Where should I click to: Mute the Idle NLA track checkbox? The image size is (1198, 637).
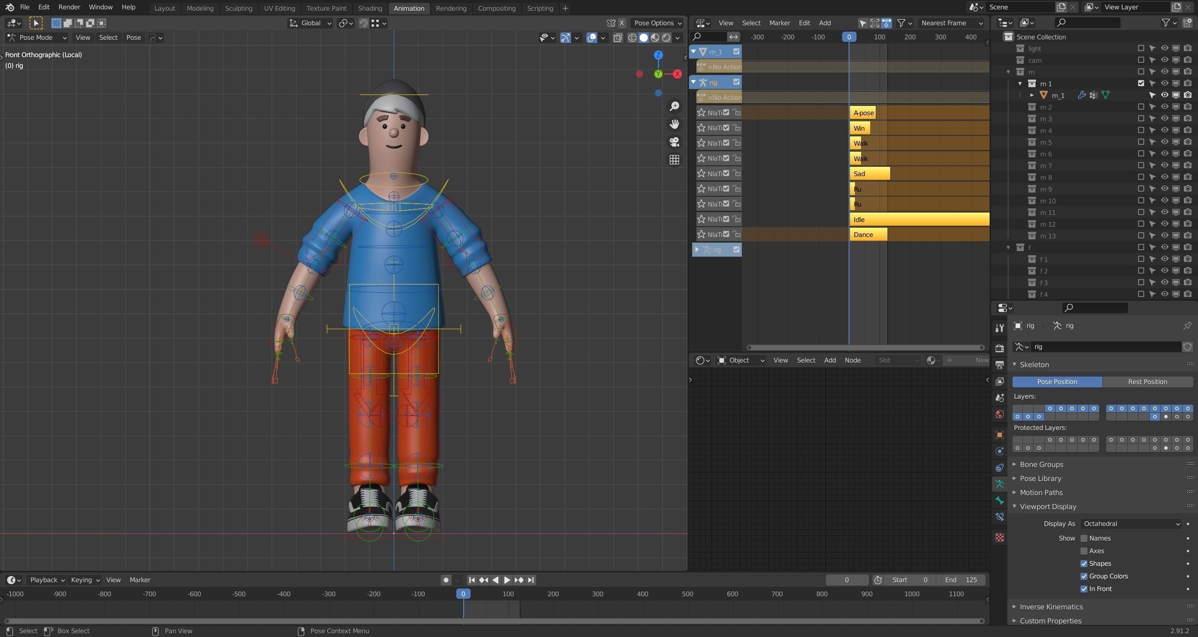click(726, 219)
